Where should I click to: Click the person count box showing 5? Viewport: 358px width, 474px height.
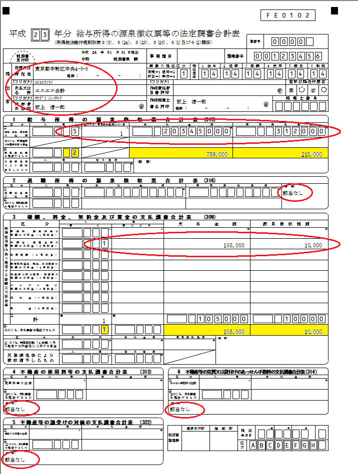(75, 131)
